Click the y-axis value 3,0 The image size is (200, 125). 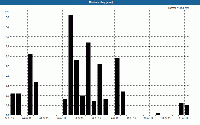coord(7,56)
